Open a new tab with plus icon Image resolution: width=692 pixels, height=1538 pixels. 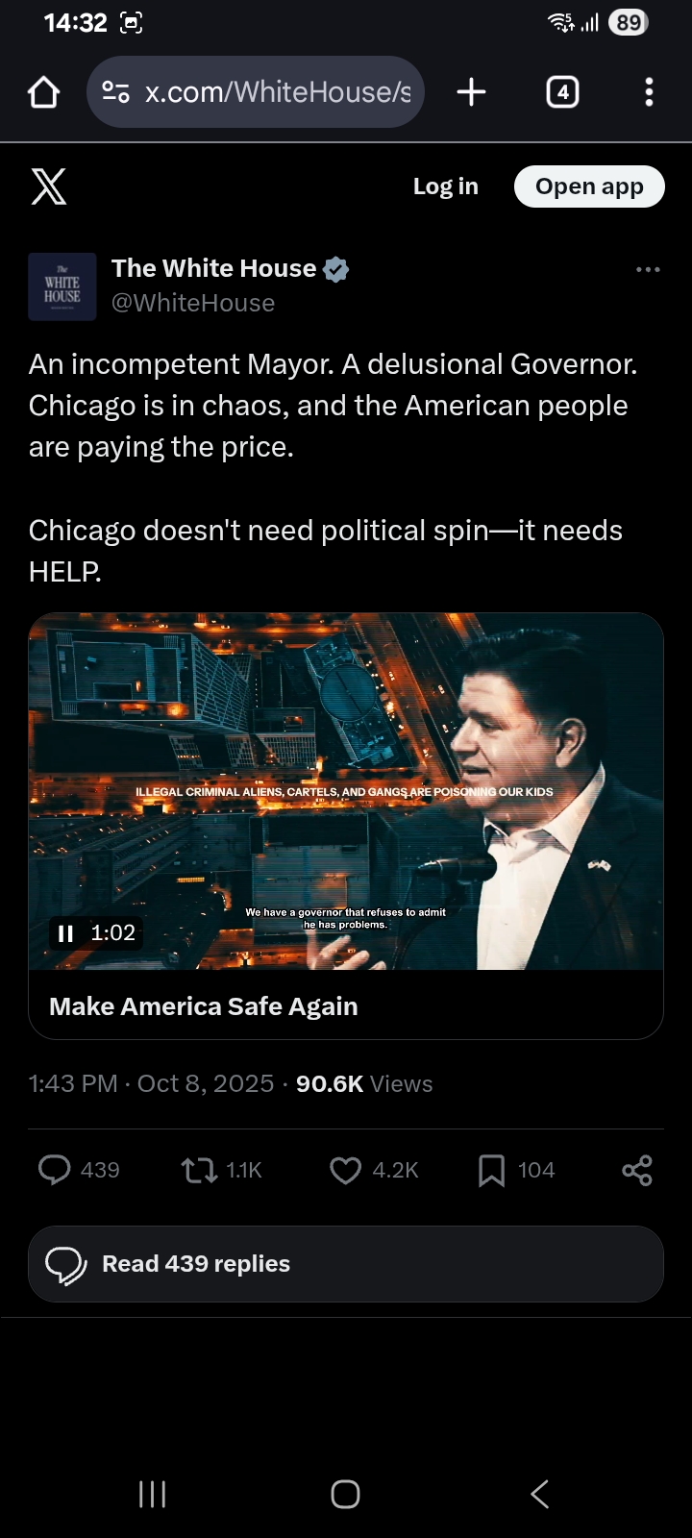click(x=471, y=92)
